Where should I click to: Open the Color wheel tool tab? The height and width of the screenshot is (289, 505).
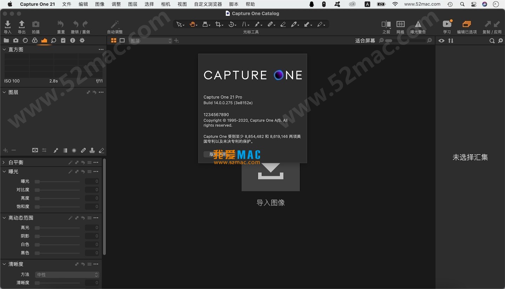[34, 40]
